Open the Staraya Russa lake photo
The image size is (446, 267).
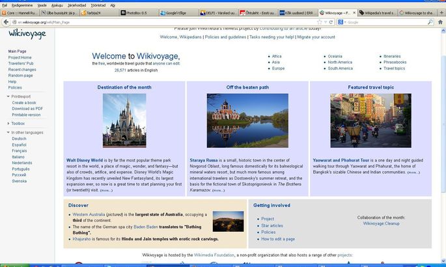(247, 120)
